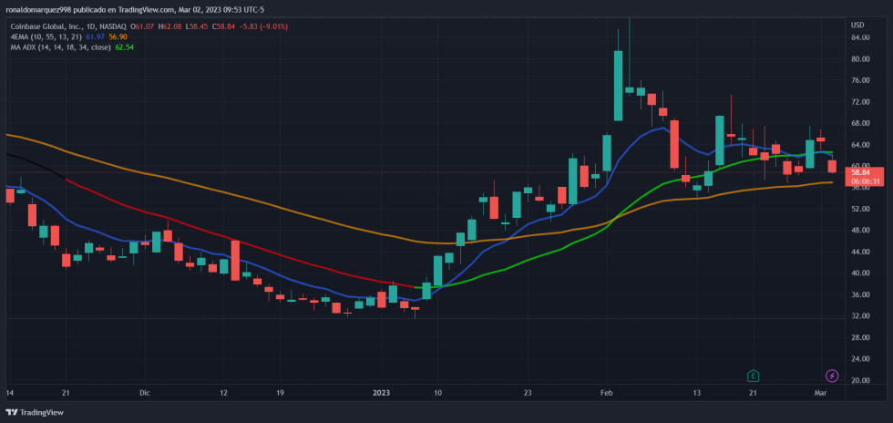
Task: Click the TradingView logo at bottom left
Action: pyautogui.click(x=35, y=412)
